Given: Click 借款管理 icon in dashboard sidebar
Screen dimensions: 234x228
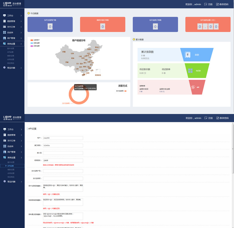Looking at the screenshot, I should click(x=4, y=21).
